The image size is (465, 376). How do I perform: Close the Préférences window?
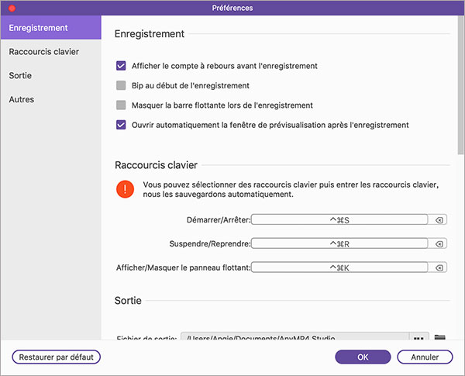pyautogui.click(x=12, y=8)
